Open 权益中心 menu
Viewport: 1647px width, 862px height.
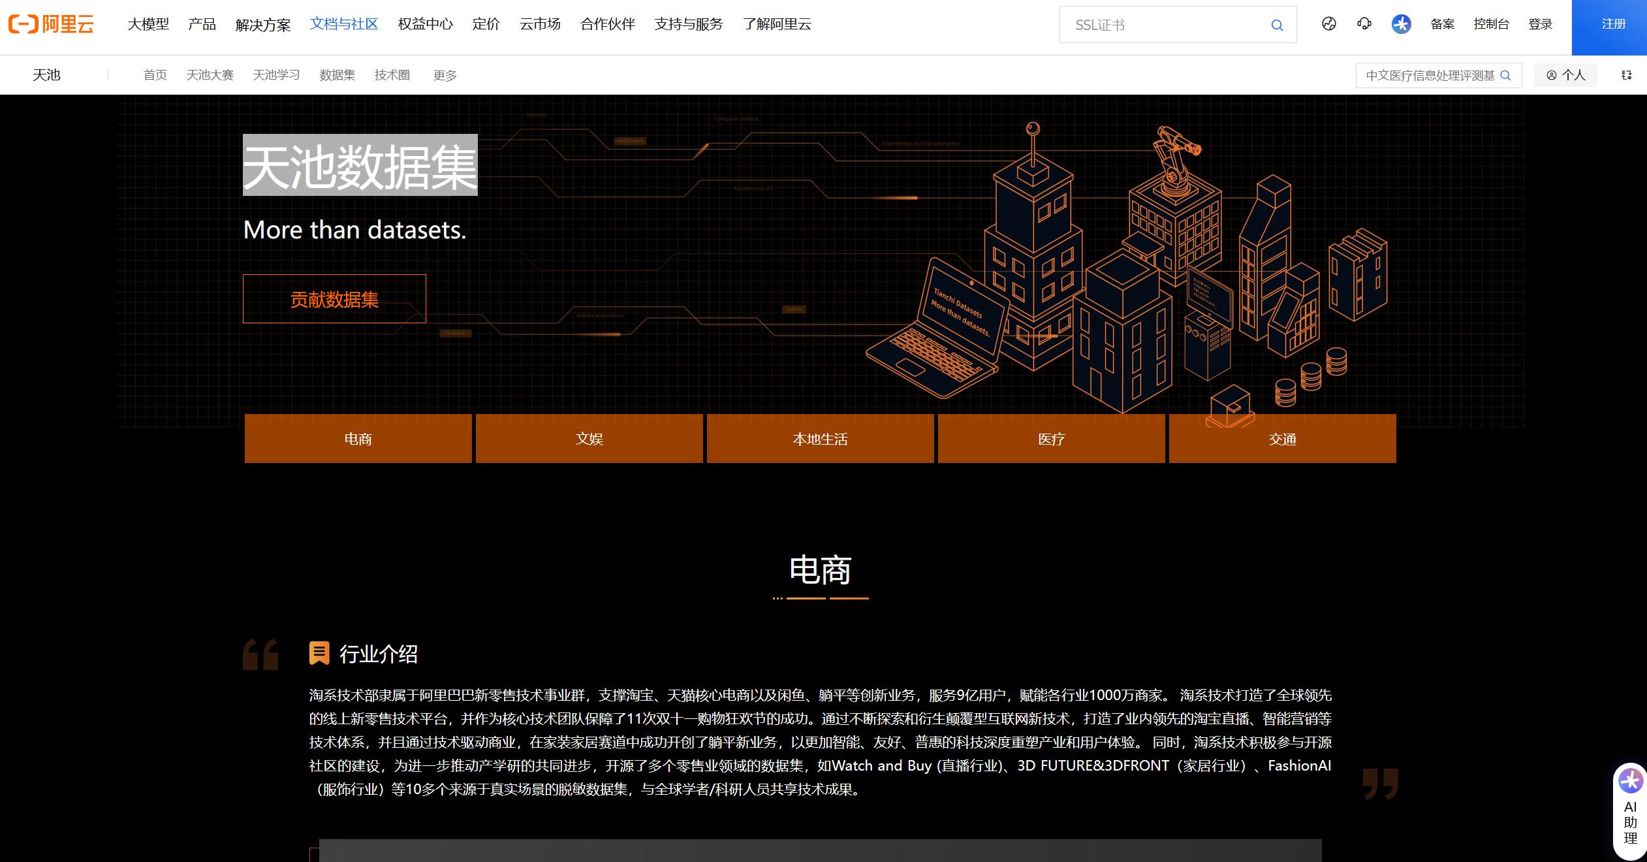(x=425, y=24)
